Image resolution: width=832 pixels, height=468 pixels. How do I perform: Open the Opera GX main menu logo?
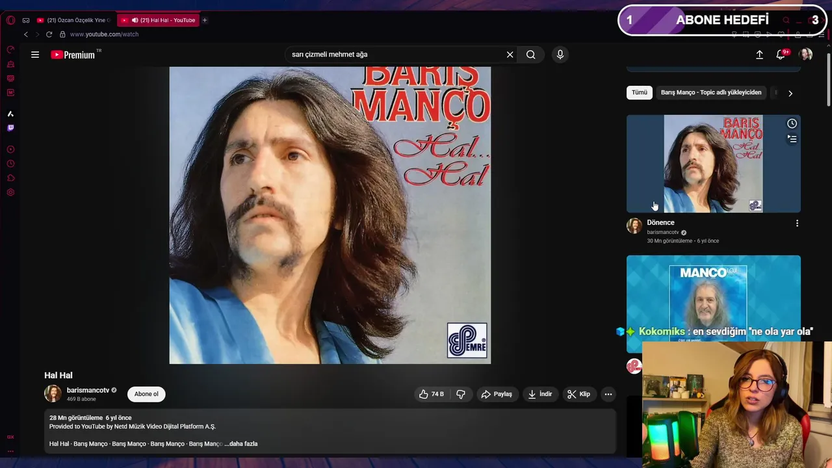(x=10, y=20)
